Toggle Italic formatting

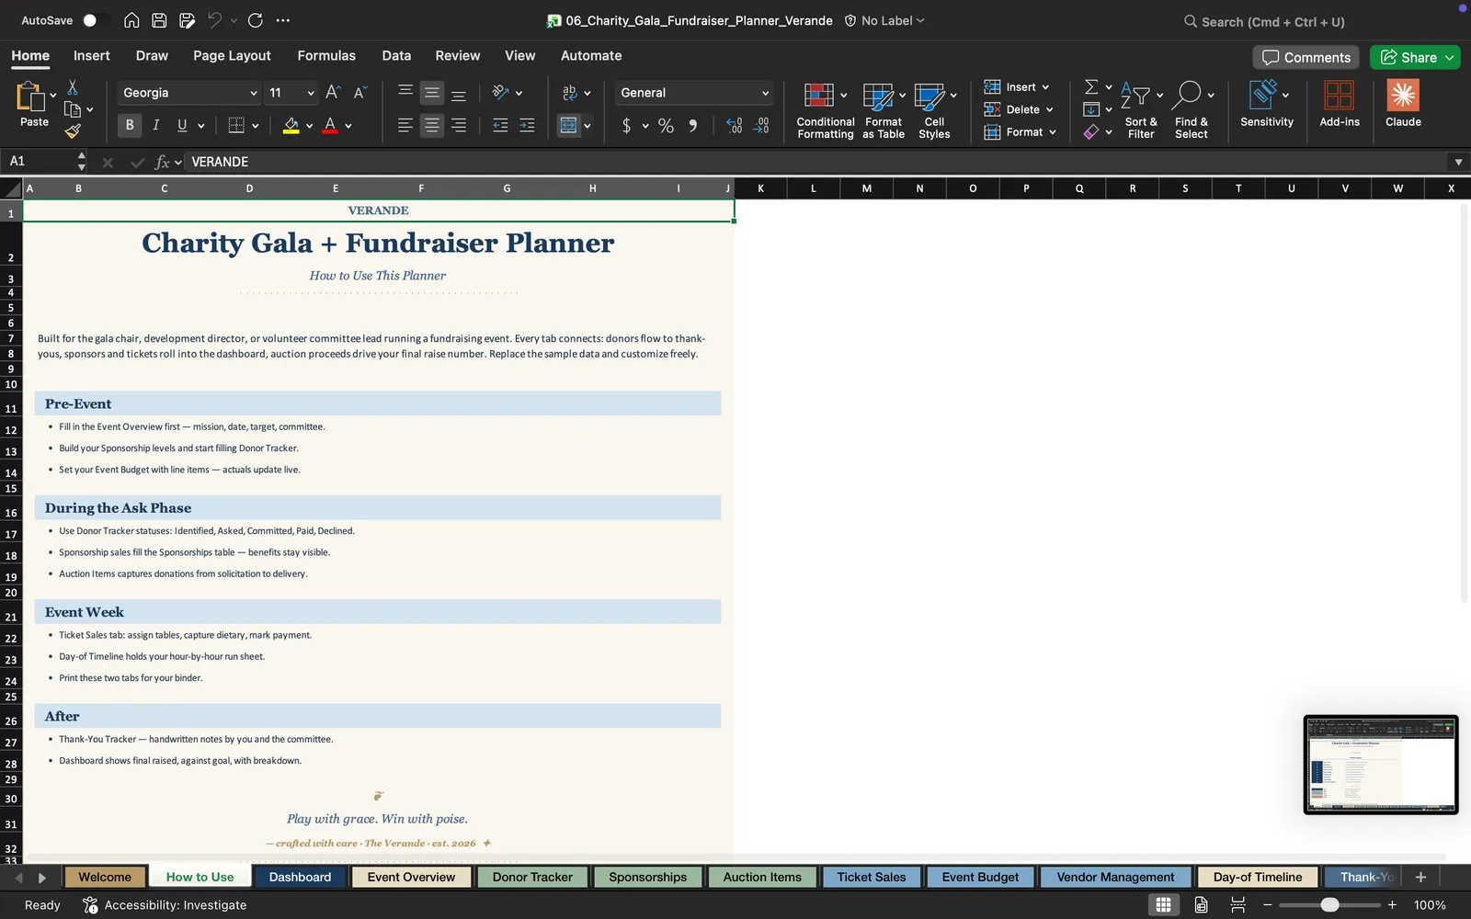tap(155, 125)
